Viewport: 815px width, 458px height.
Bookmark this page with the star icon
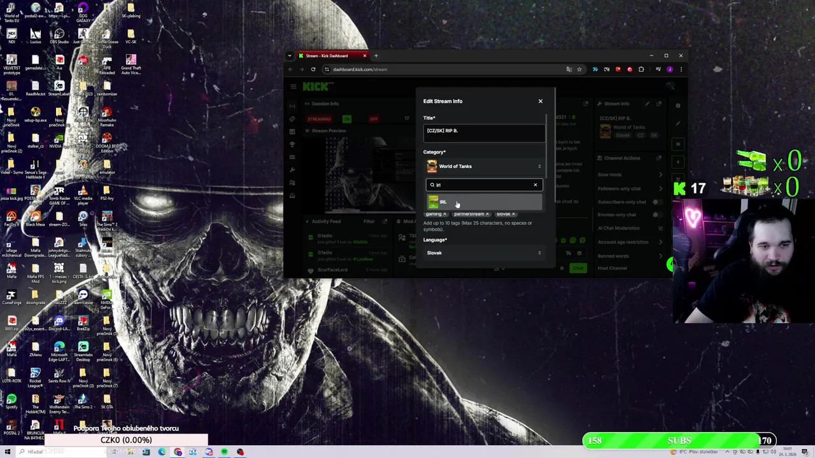(x=579, y=69)
